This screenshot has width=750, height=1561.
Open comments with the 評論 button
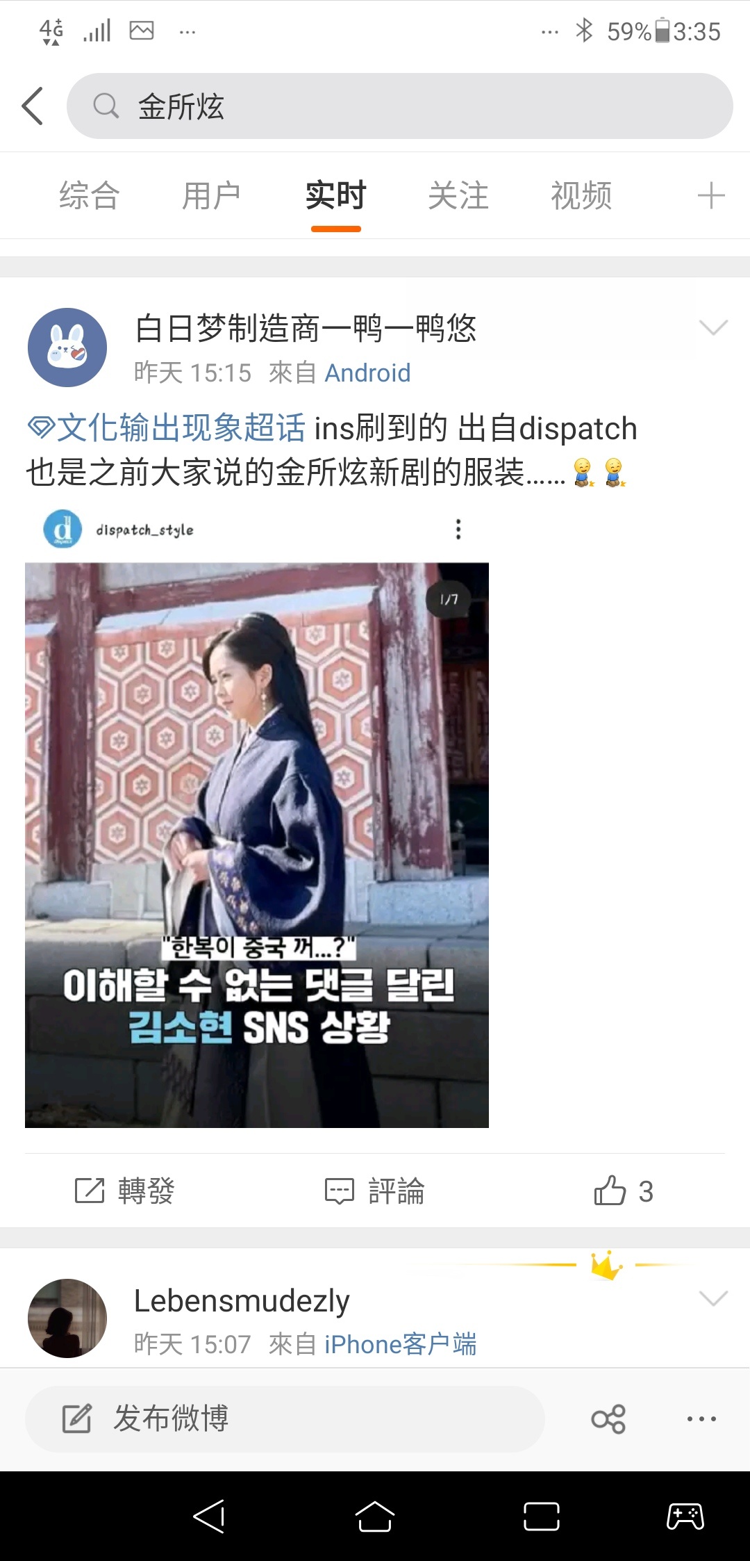point(375,1191)
